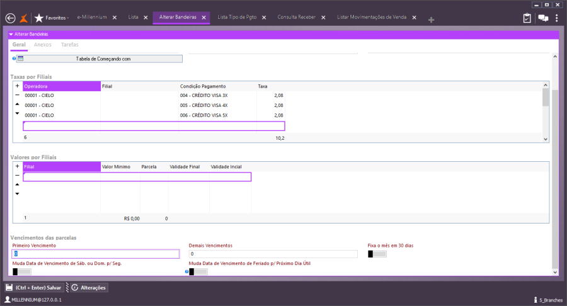Remove row in Valores por Filiais
The height and width of the screenshot is (306, 567).
click(x=18, y=175)
